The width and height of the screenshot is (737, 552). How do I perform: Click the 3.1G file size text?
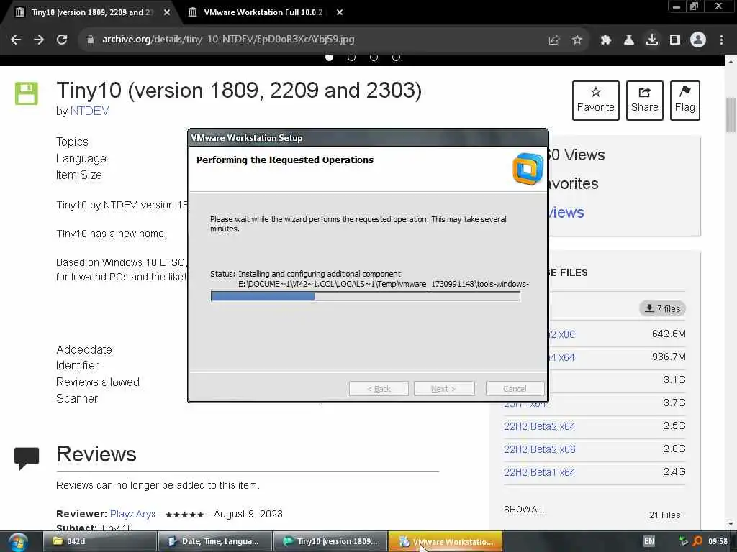[x=674, y=379]
